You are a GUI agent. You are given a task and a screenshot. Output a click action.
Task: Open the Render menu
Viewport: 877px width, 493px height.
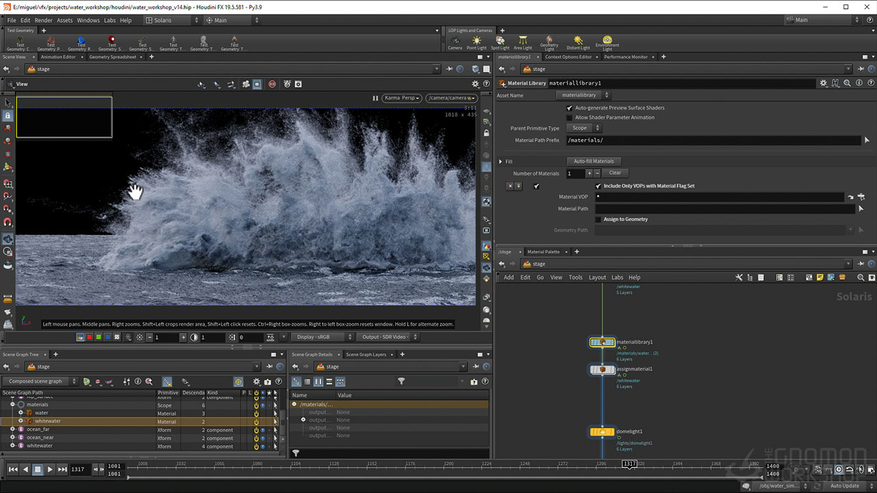(43, 21)
